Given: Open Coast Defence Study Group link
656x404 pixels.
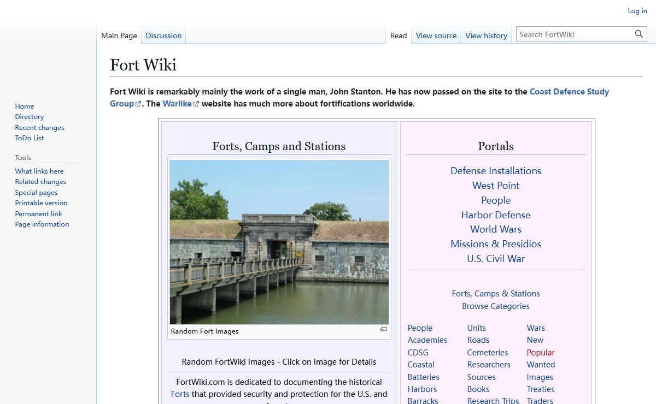Looking at the screenshot, I should click(569, 92).
